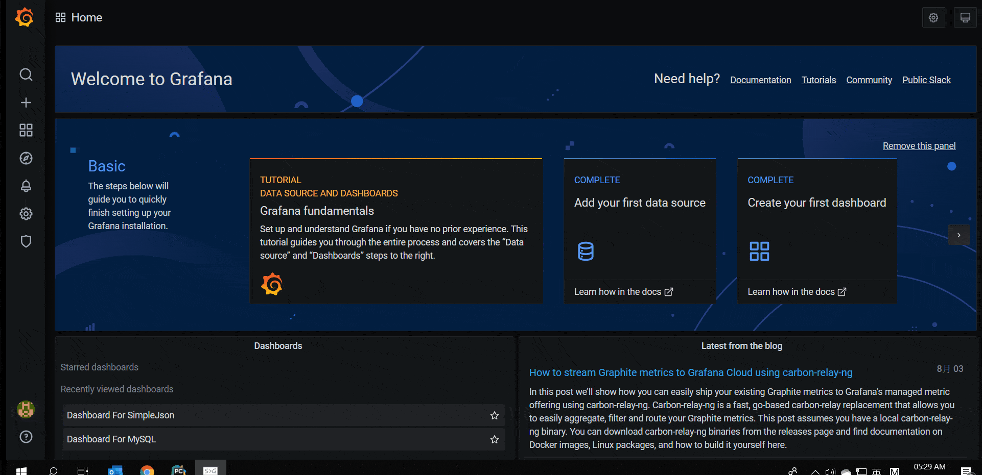The image size is (982, 475).
Task: Click Remove this panel
Action: 919,145
